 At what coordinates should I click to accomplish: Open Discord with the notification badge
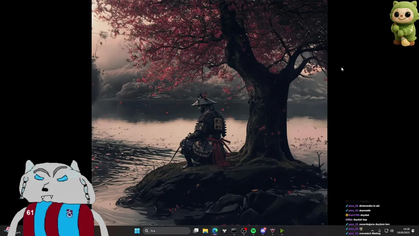pos(263,231)
